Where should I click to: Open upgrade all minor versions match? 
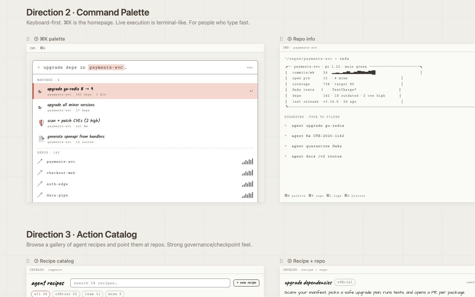[145, 107]
